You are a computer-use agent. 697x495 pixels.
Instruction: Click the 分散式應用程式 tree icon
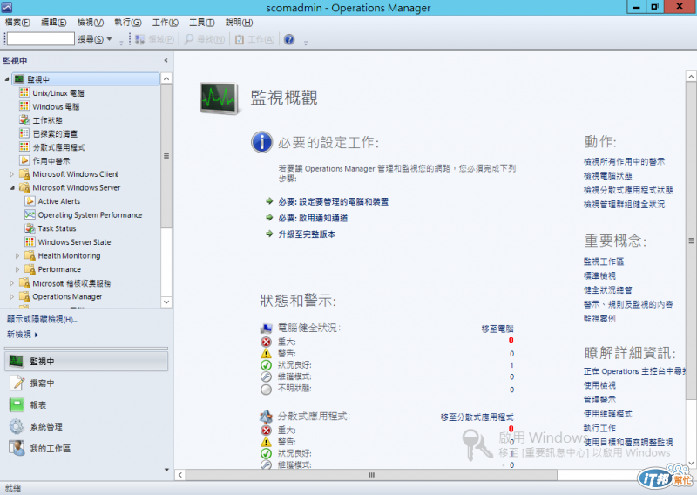click(x=24, y=146)
